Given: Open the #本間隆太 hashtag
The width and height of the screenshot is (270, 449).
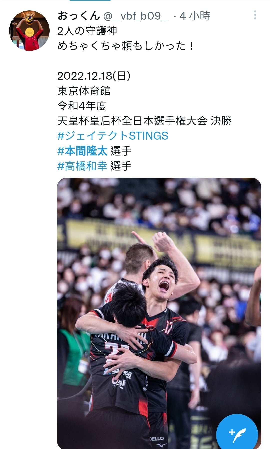Looking at the screenshot, I should coord(82,151).
